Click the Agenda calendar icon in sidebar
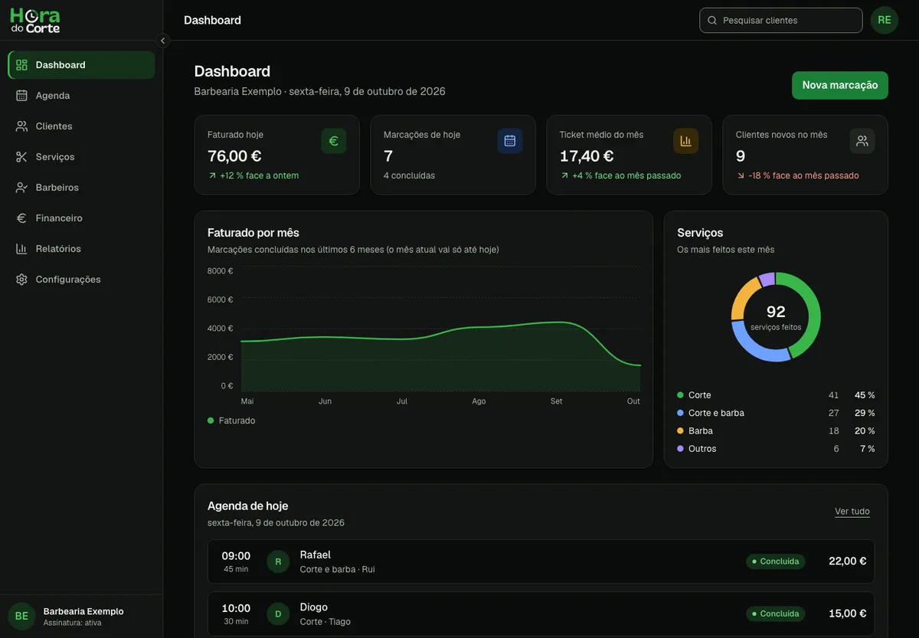The height and width of the screenshot is (638, 919). [x=21, y=96]
